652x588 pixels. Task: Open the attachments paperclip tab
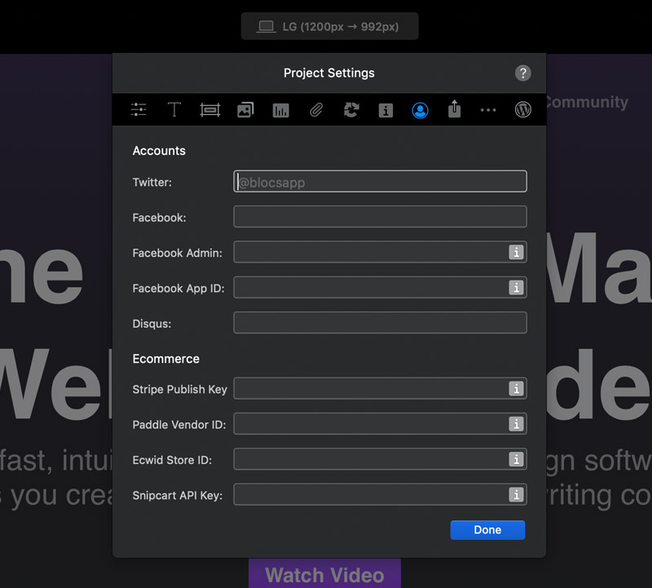click(x=316, y=110)
